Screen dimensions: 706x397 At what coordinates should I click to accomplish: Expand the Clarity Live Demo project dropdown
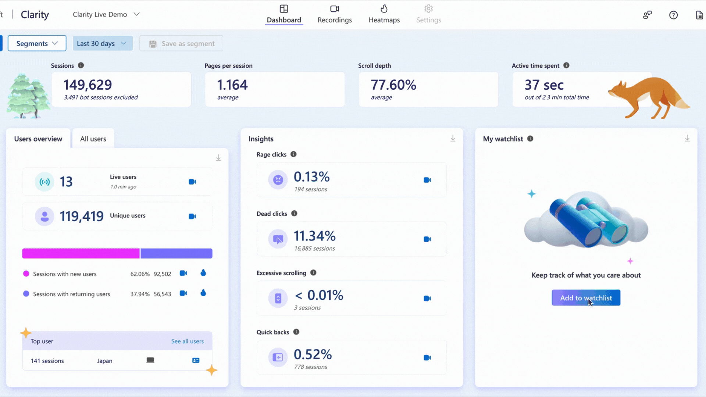[x=106, y=14]
